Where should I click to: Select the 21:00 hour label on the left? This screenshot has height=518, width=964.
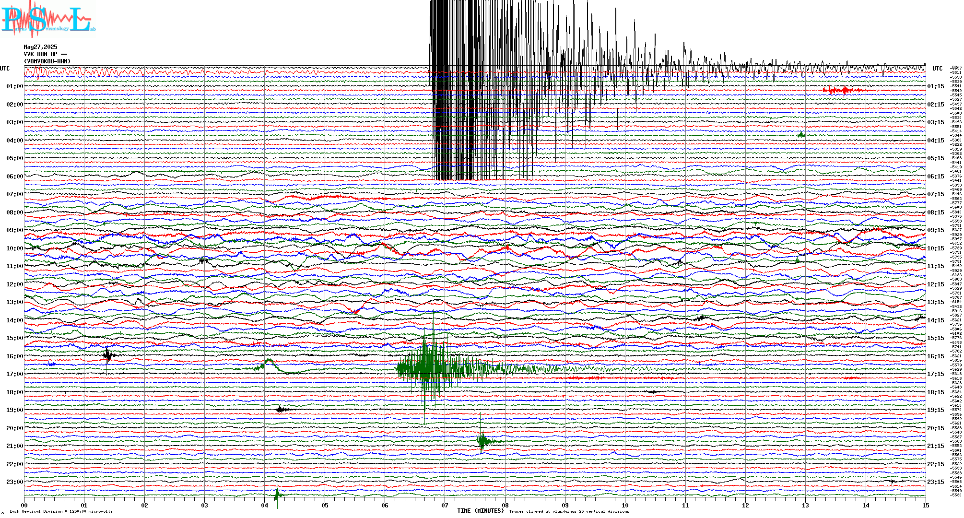tap(15, 446)
